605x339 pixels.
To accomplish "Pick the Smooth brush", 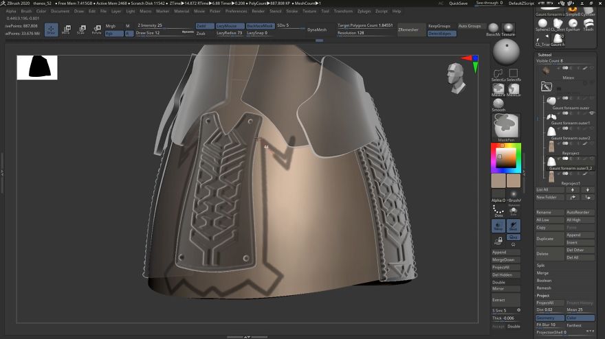I will (x=498, y=104).
